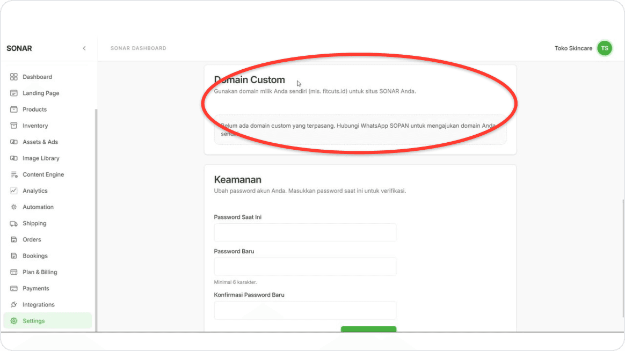The height and width of the screenshot is (351, 625).
Task: Collapse the sidebar with the chevron
Action: point(84,48)
